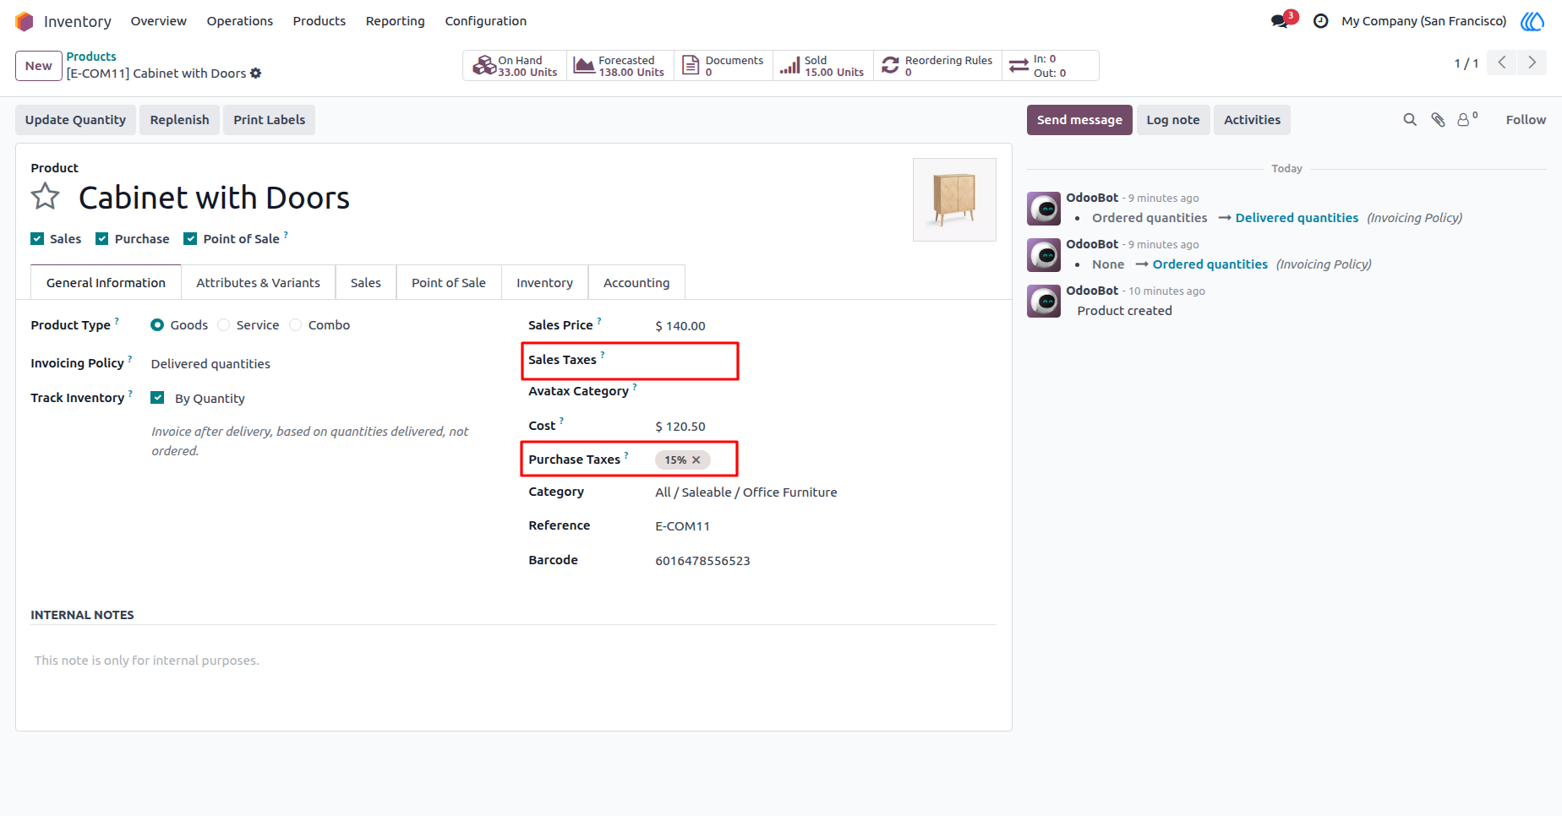Screen dimensions: 1562x816
Task: Select the Service product type
Action: click(x=223, y=325)
